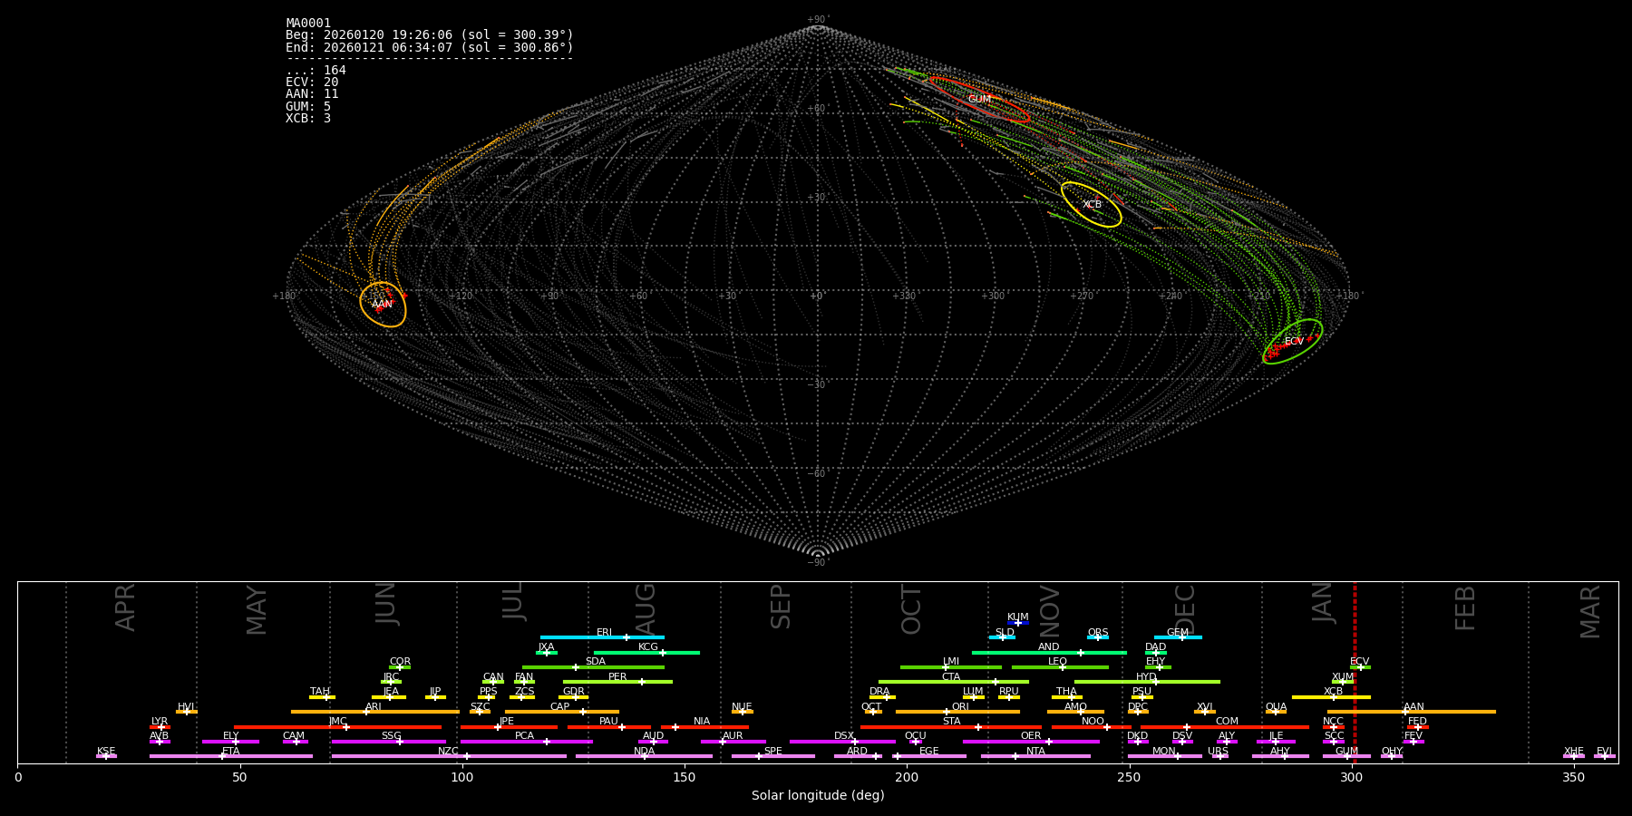The width and height of the screenshot is (1632, 816).
Task: Click the +330 longitude label on the sky map
Action: click(x=904, y=296)
